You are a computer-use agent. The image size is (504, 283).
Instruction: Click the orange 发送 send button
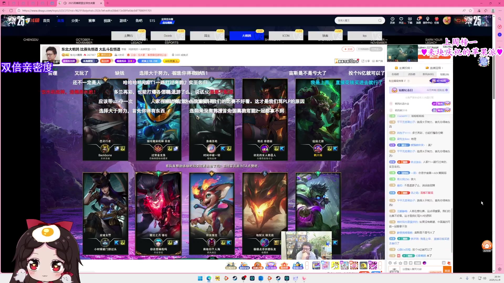(447, 270)
